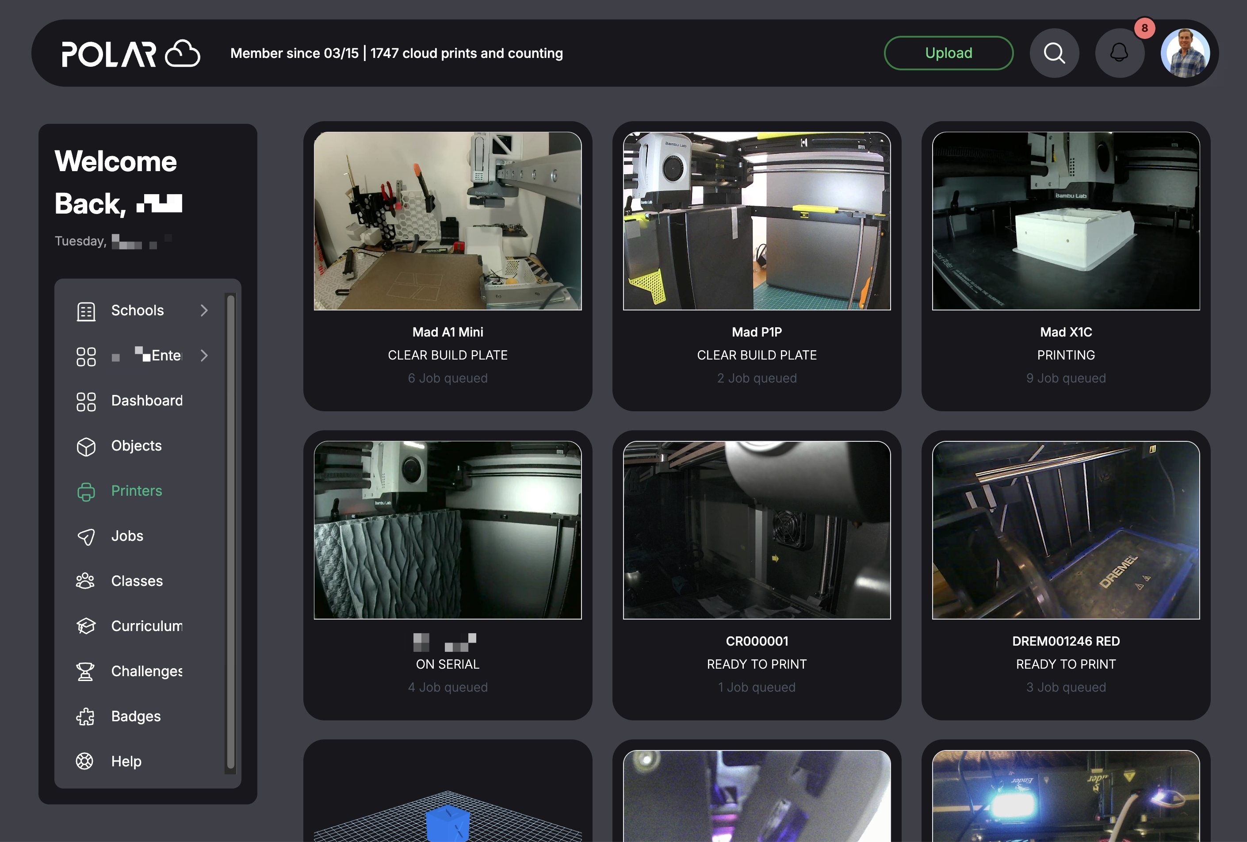Click the Dashboard grid icon
This screenshot has width=1247, height=842.
pyautogui.click(x=86, y=400)
